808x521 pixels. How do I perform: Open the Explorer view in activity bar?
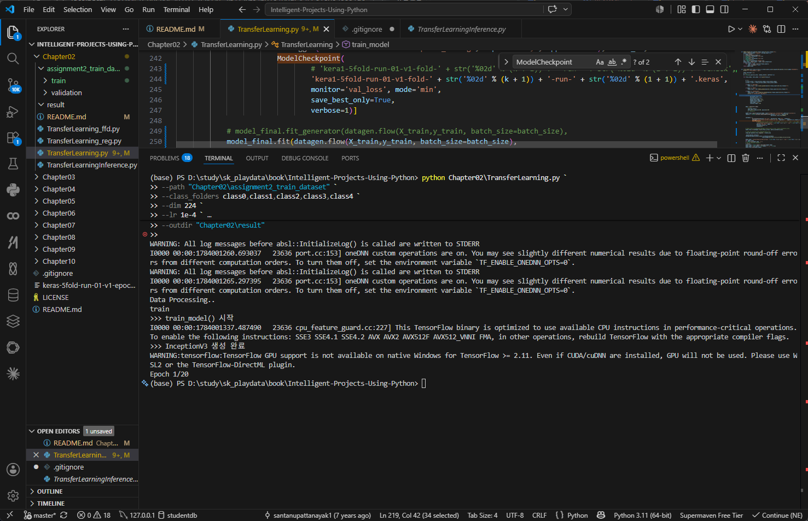(x=13, y=32)
